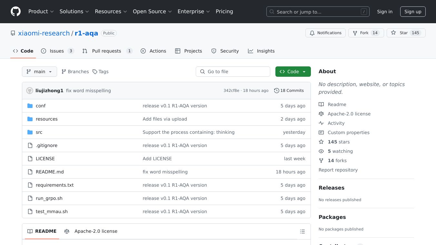Viewport: 436px width, 245px height.
Task: Expand the green Code dropdown
Action: click(293, 72)
